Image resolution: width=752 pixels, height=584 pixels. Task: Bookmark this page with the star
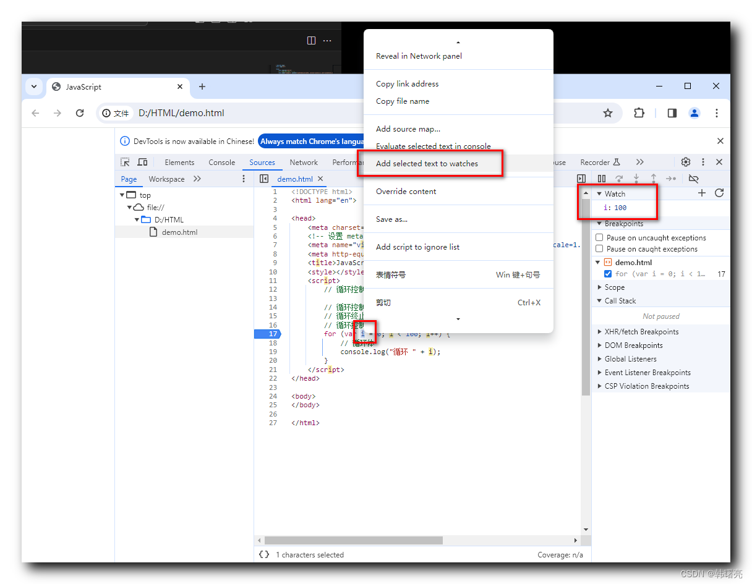coord(608,113)
